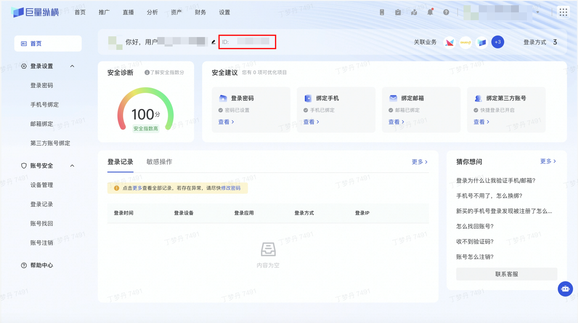Image resolution: width=578 pixels, height=323 pixels.
Task: Open the nine-dot app grid menu
Action: point(563,12)
